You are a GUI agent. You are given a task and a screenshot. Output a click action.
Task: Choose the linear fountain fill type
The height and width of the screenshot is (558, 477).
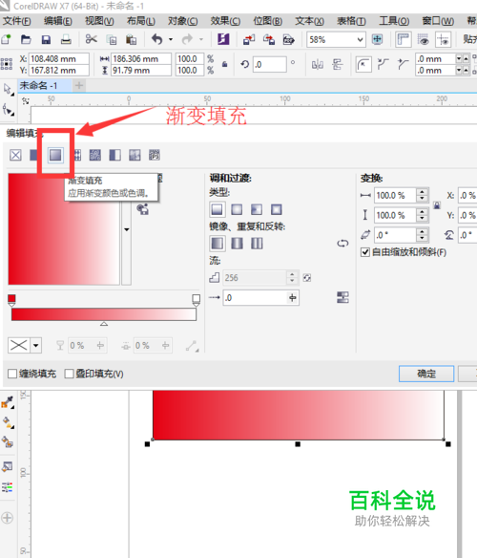[217, 209]
